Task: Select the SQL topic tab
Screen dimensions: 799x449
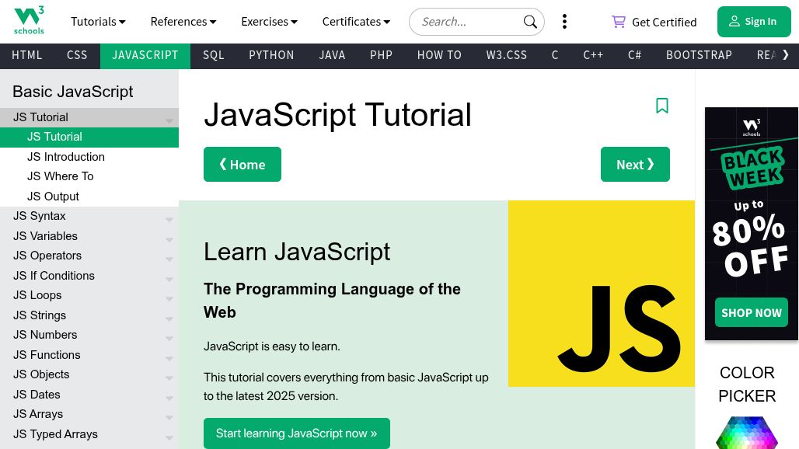Action: [x=214, y=55]
